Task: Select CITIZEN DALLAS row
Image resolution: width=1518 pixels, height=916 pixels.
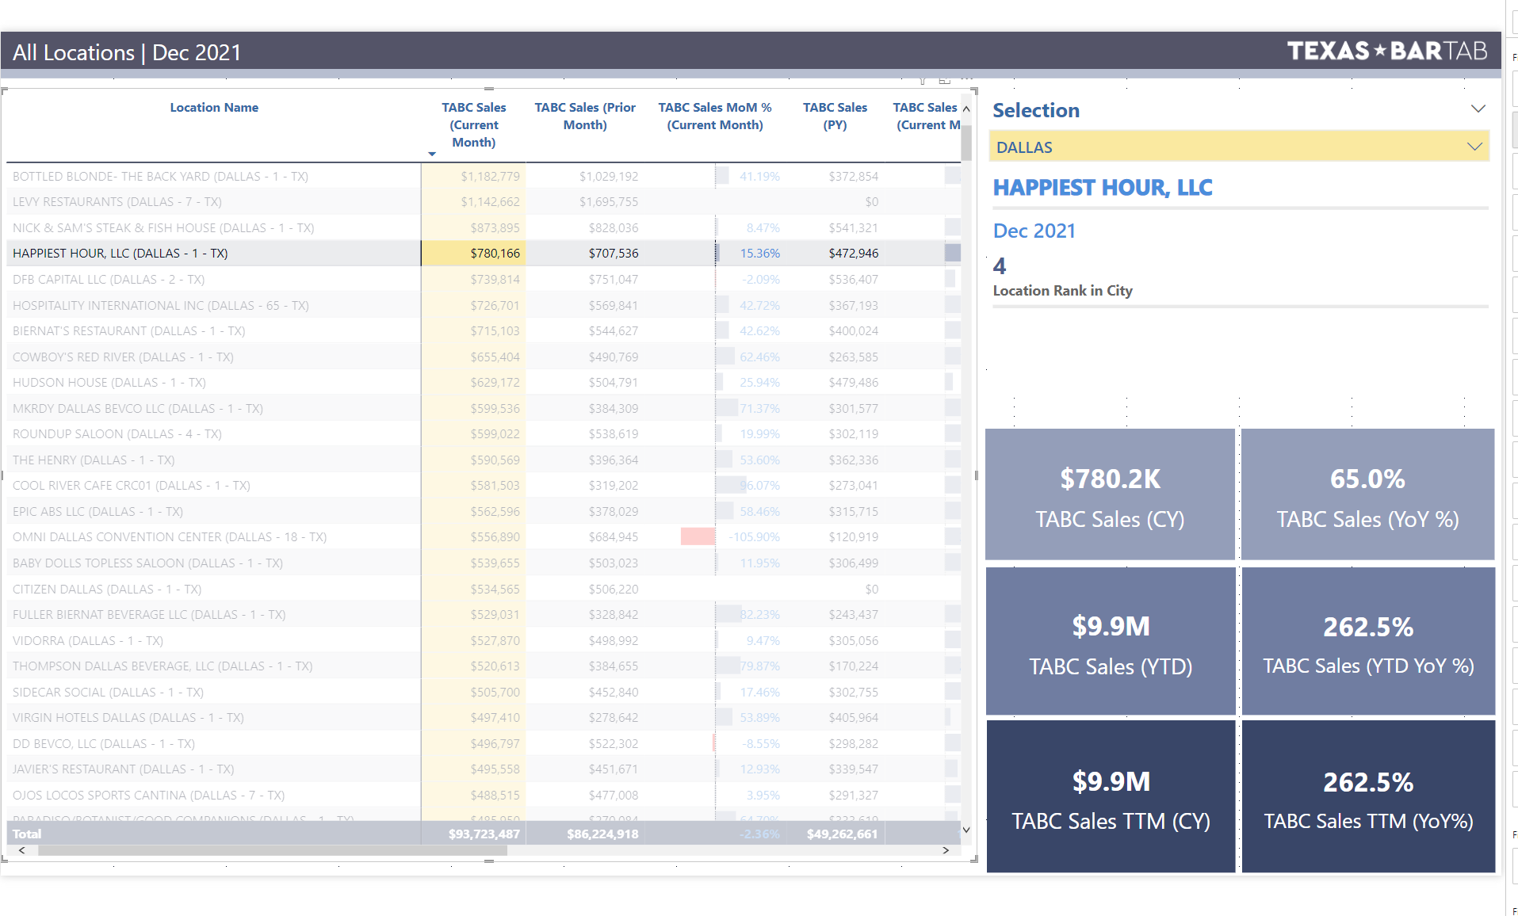Action: click(484, 589)
